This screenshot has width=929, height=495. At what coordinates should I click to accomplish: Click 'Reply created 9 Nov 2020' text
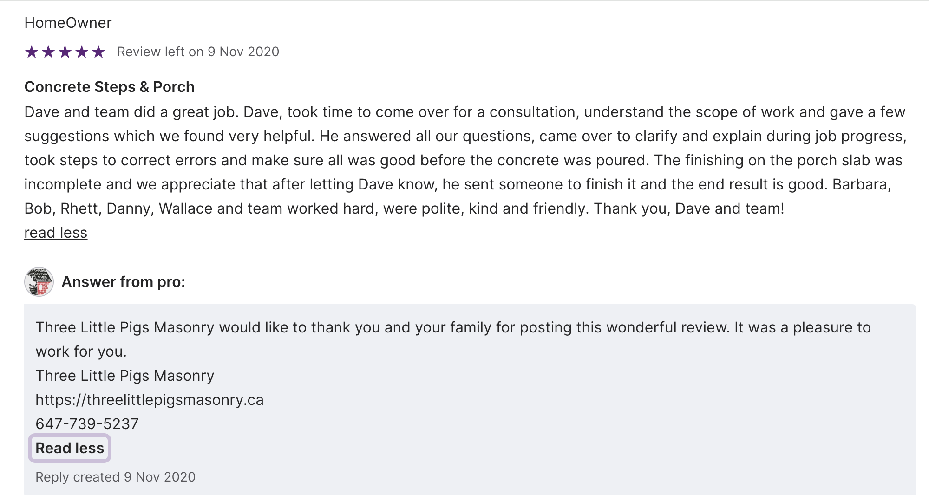pos(115,477)
